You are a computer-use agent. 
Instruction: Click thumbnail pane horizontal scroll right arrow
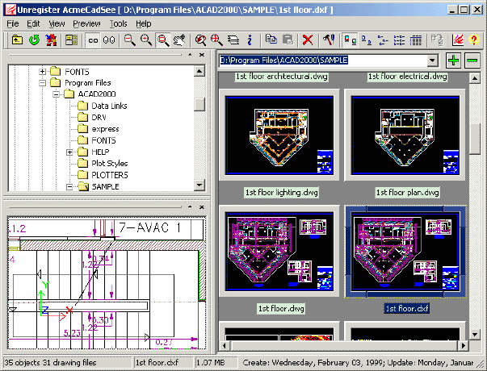[464, 345]
